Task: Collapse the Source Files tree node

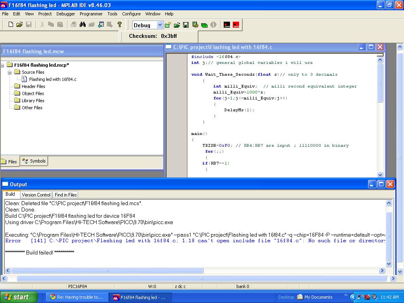Action: tap(10, 72)
